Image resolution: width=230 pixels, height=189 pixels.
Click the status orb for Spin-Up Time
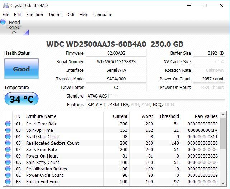tap(8, 130)
